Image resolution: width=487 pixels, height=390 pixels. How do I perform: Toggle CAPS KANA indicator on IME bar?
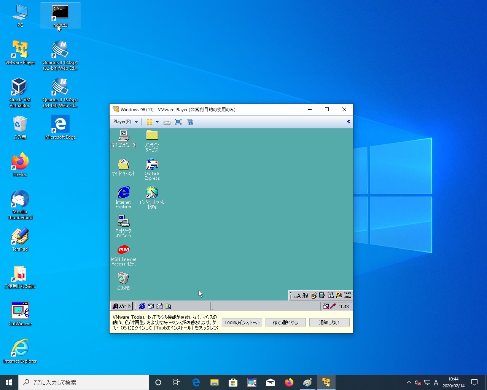pyautogui.click(x=347, y=296)
